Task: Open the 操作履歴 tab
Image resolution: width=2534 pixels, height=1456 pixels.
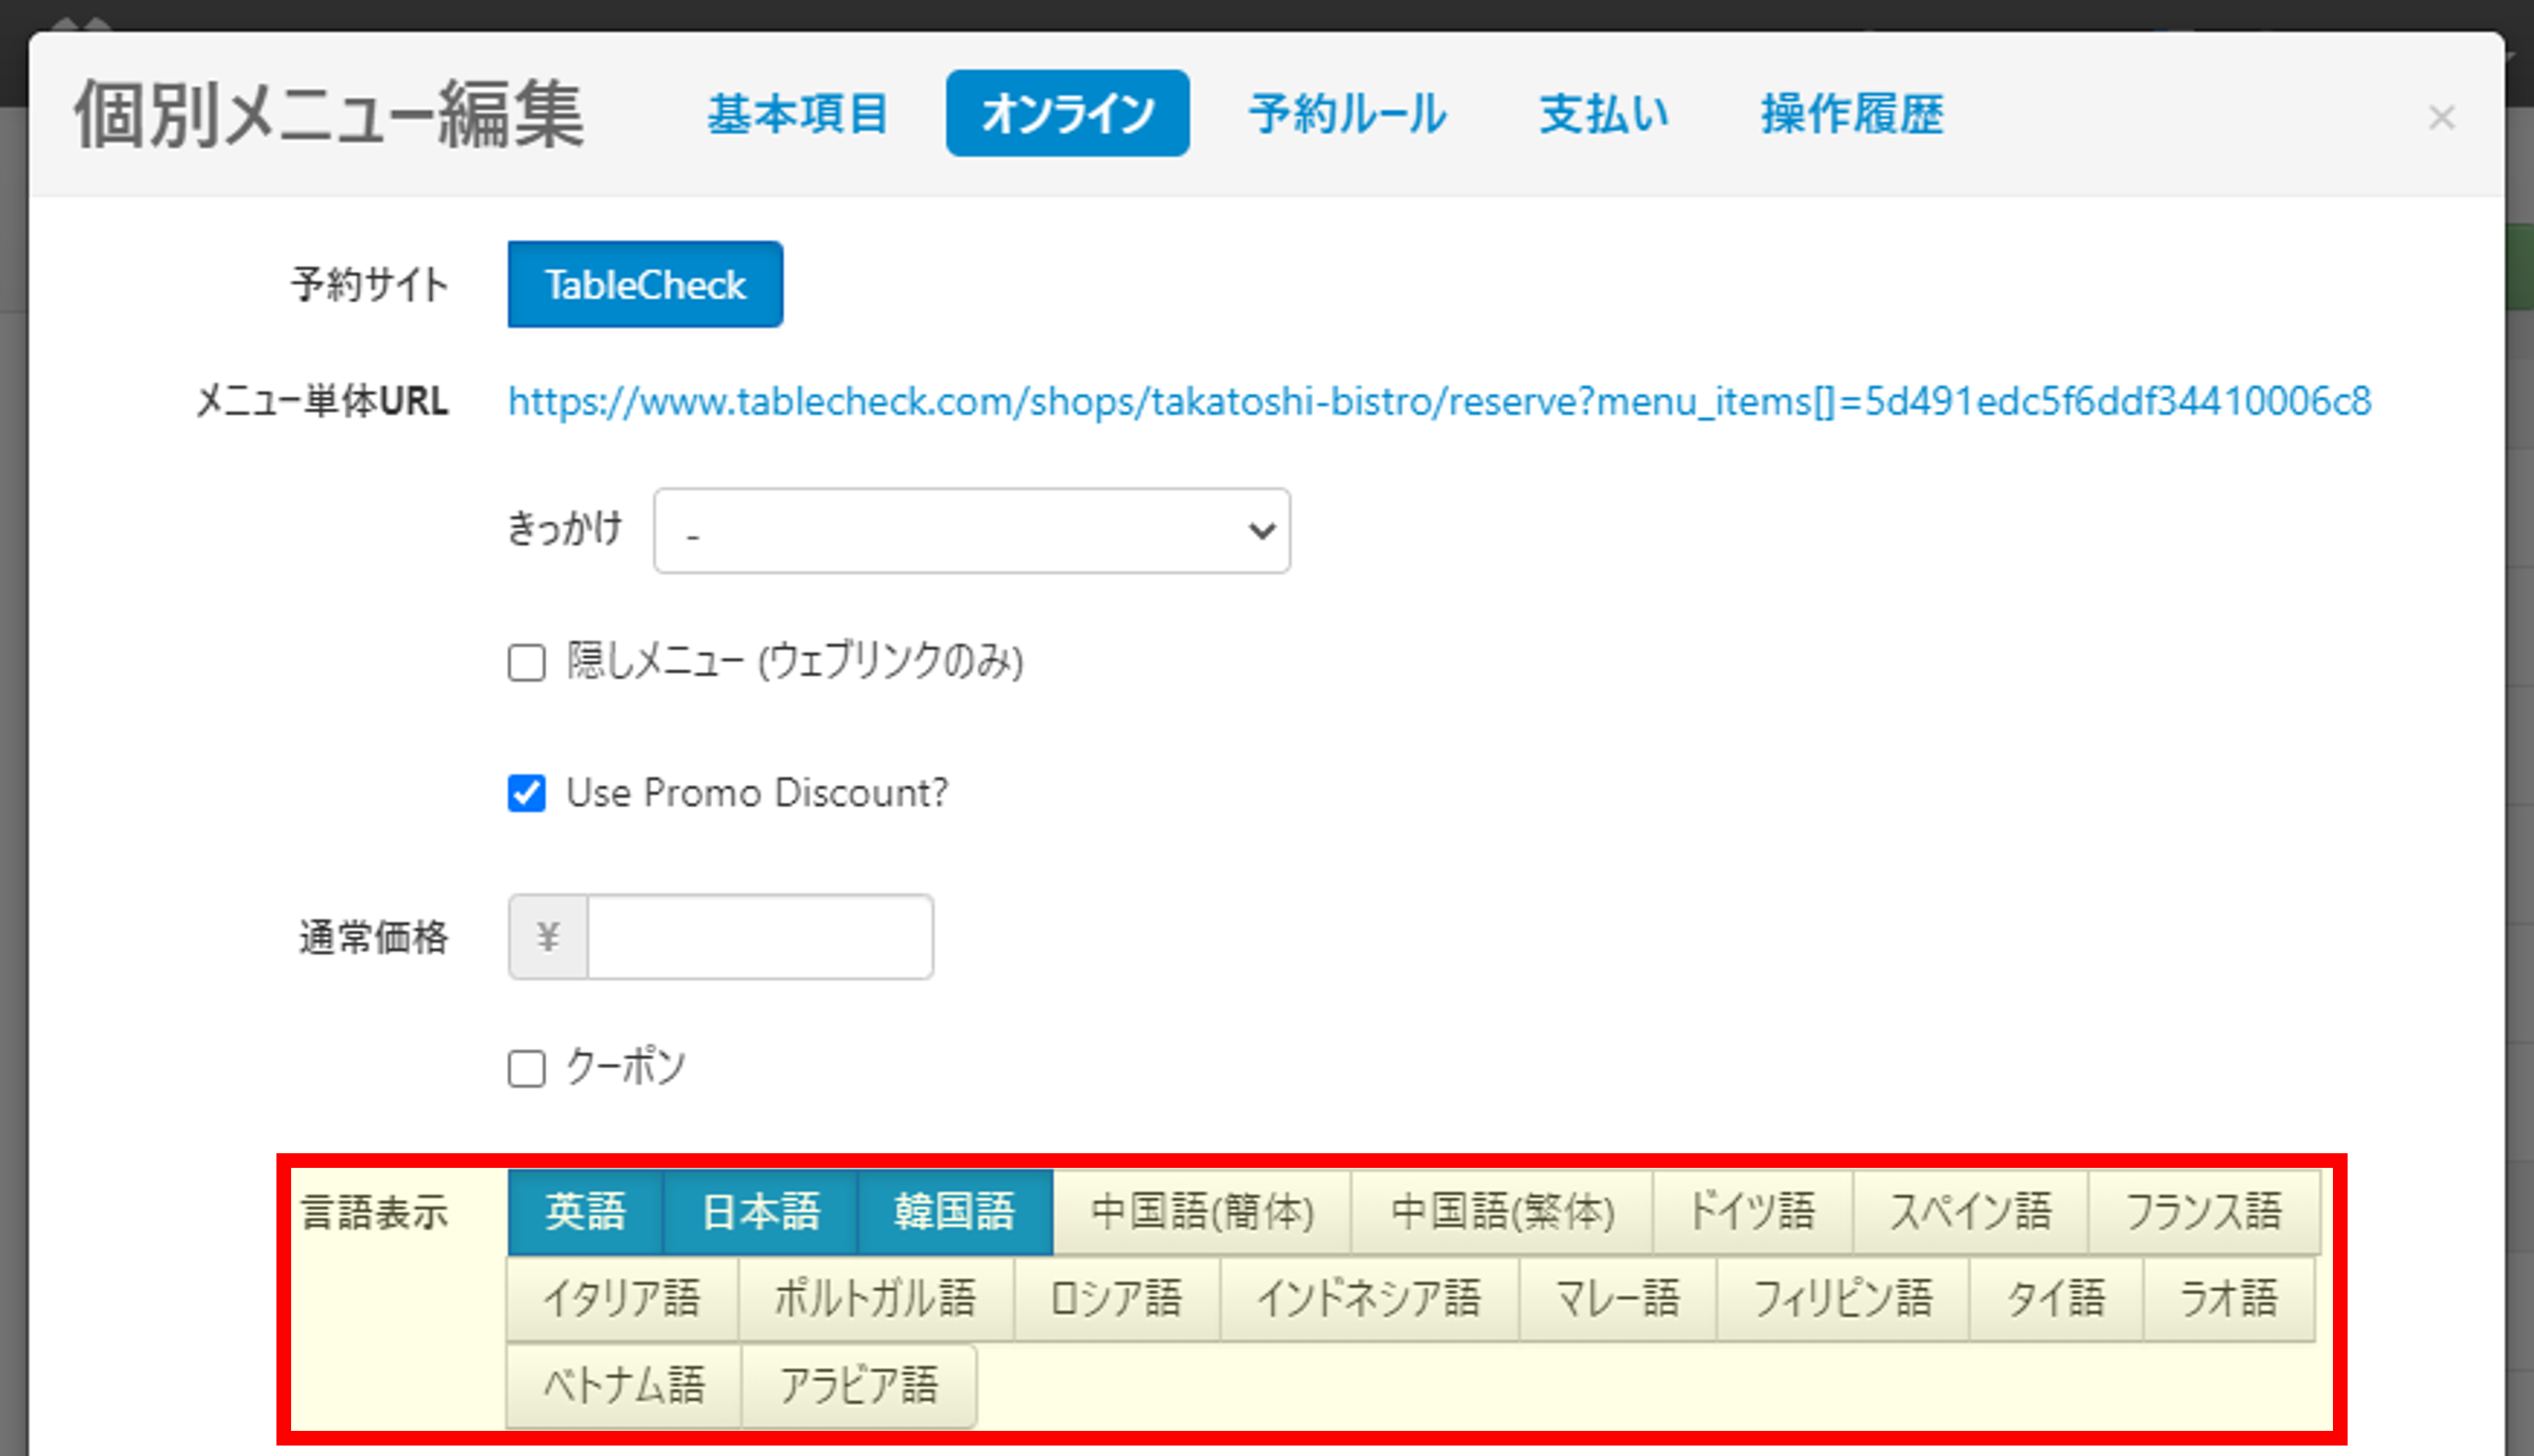Action: coord(1852,114)
